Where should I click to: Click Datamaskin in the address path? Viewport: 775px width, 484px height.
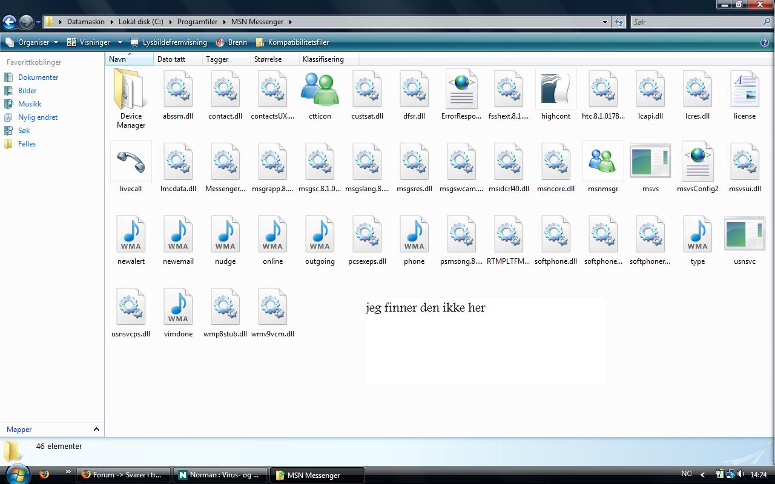85,22
